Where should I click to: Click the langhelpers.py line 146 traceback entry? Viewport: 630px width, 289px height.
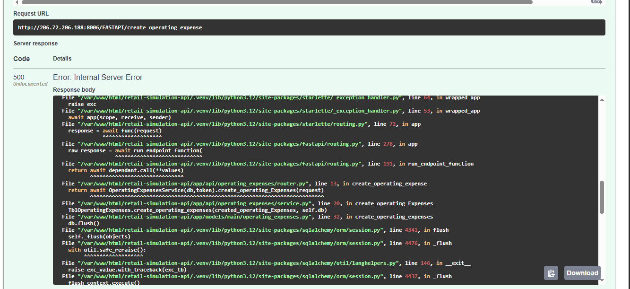point(266,263)
